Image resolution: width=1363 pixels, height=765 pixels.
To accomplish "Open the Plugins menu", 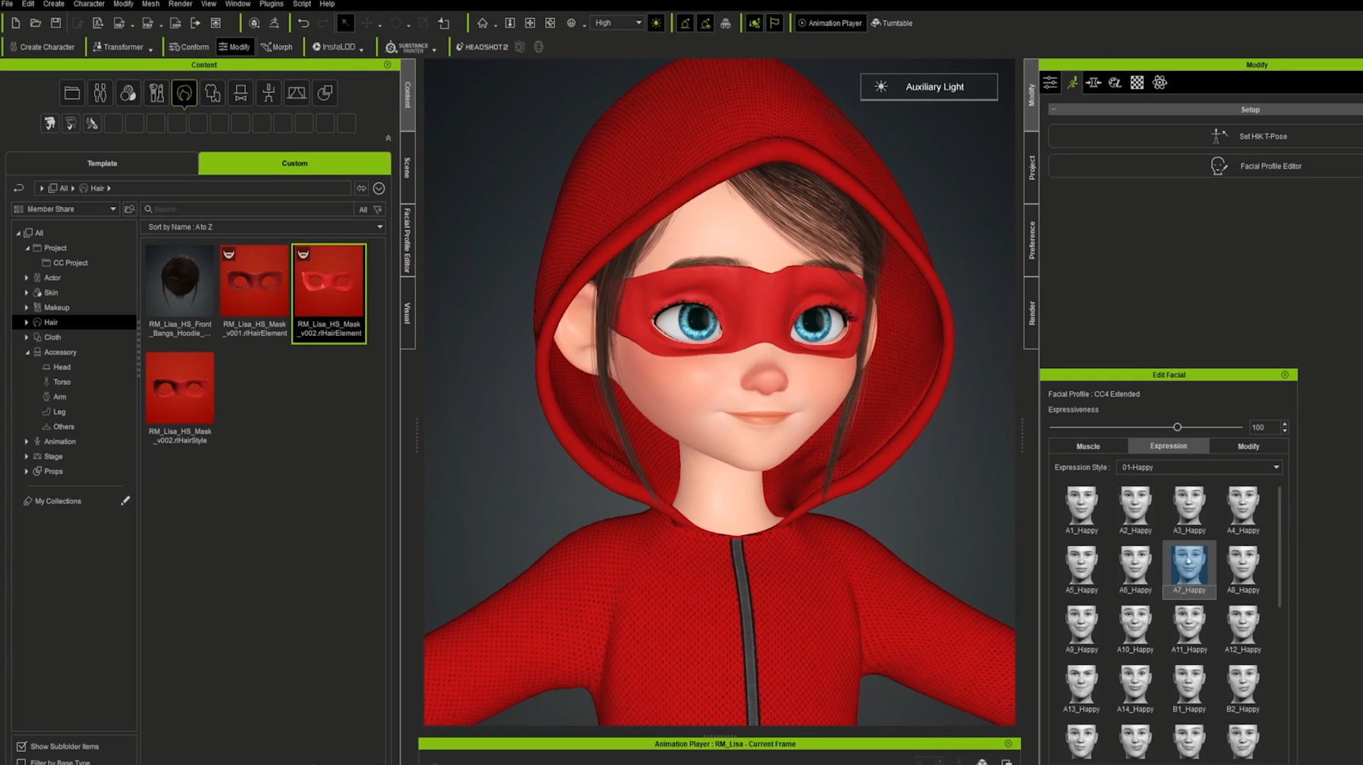I will click(271, 4).
